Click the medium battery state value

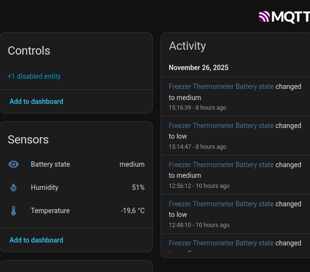coord(132,164)
